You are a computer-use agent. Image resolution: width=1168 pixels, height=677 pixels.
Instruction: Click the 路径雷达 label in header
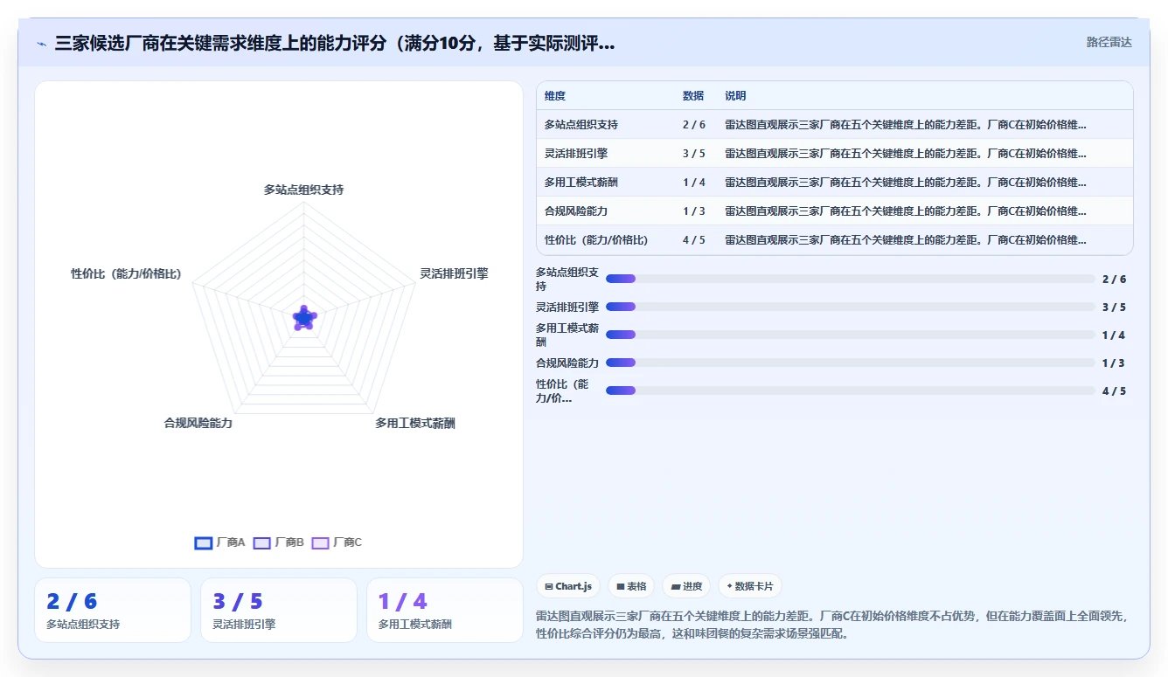coord(1109,42)
